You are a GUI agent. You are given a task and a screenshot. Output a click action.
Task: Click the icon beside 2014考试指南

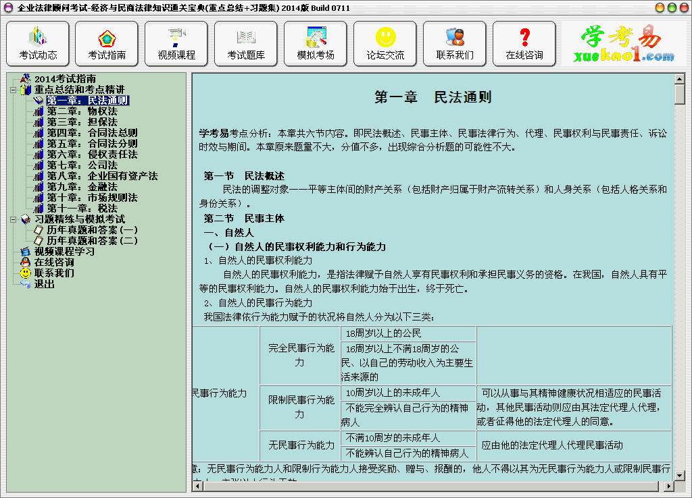coord(26,79)
